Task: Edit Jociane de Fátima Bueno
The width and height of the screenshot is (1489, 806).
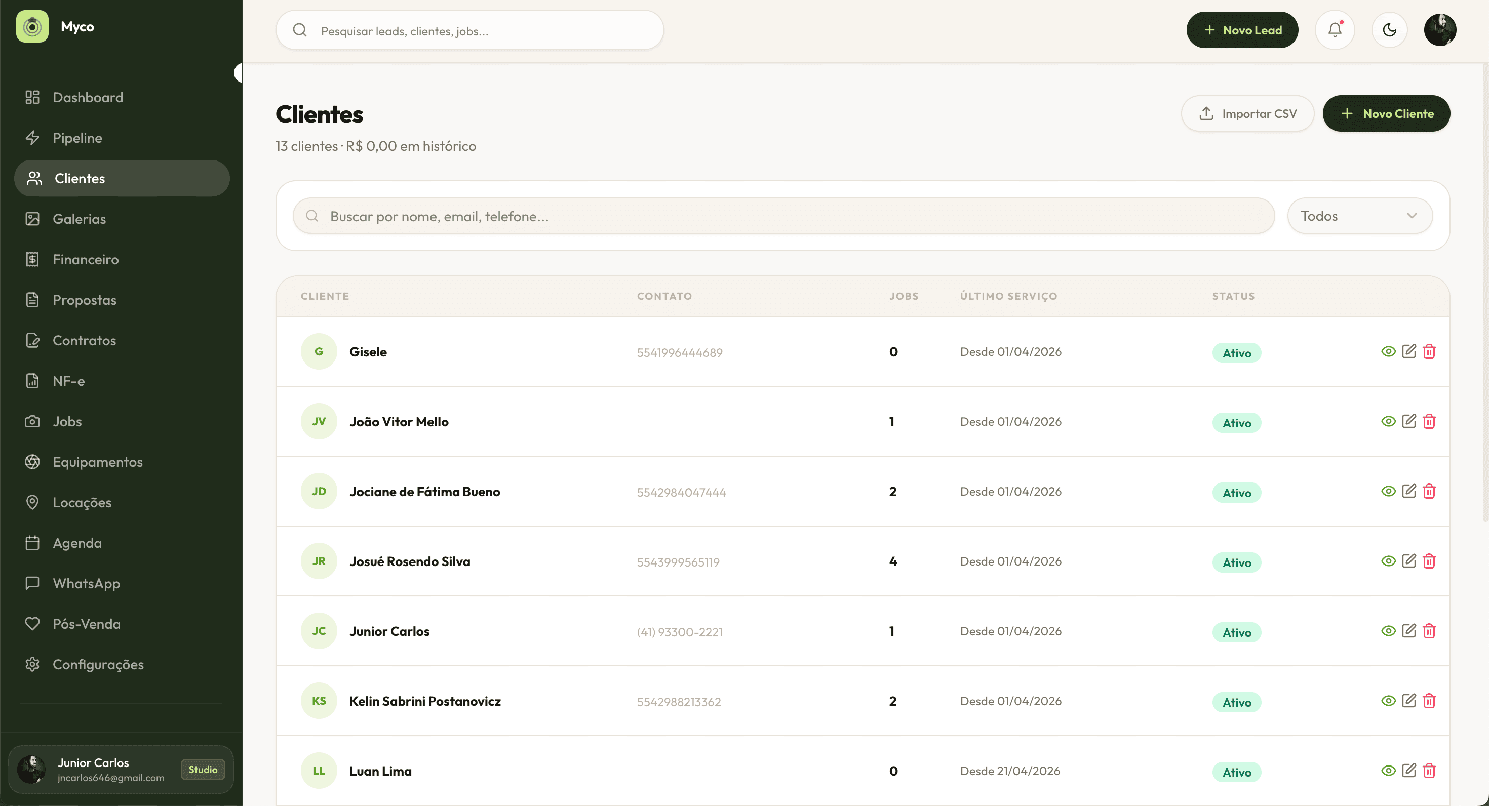Action: [1409, 491]
